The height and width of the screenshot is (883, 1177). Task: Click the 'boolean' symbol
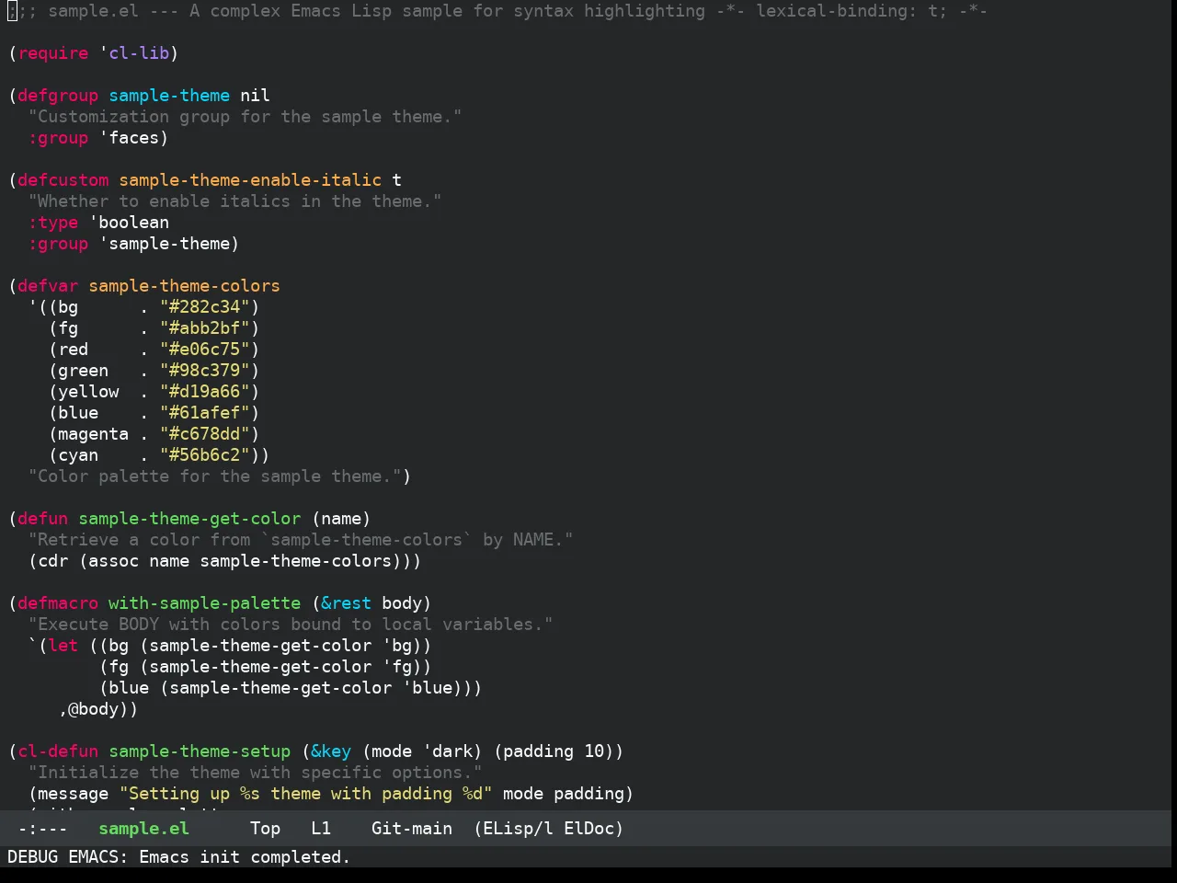[x=134, y=223]
